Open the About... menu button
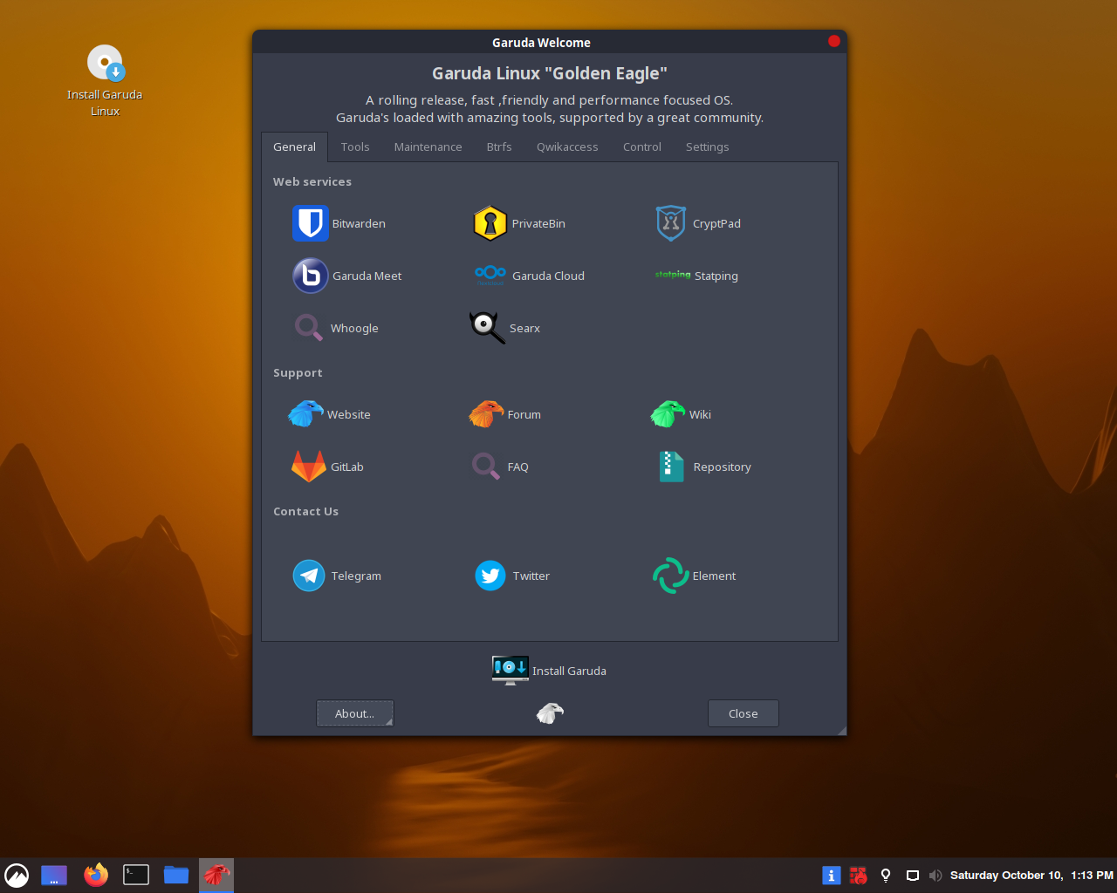Screen dimensions: 1117x893 coord(355,713)
